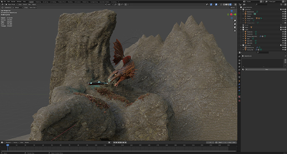Open the viewport Editor Type menu icon
Viewport: 287px width, 154px height.
2,5
